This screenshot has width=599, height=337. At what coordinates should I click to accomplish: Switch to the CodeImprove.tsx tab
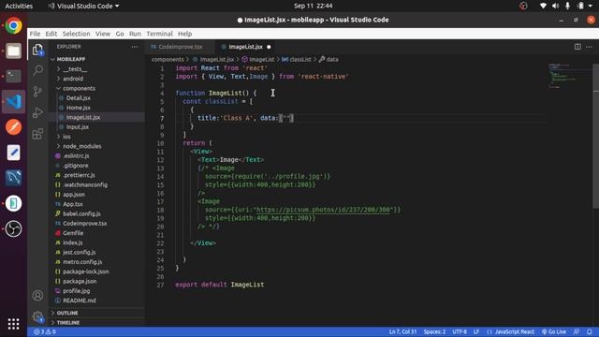(x=180, y=47)
